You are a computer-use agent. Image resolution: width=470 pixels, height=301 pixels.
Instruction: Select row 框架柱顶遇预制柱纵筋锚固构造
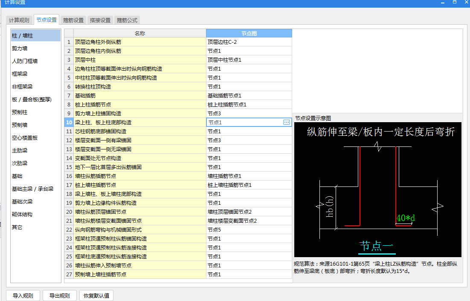[x=140, y=239]
